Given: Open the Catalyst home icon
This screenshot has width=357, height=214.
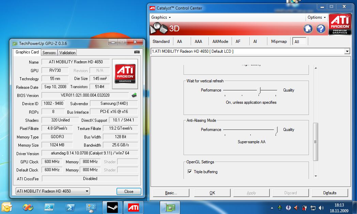Looking at the screenshot, I should (308, 29).
